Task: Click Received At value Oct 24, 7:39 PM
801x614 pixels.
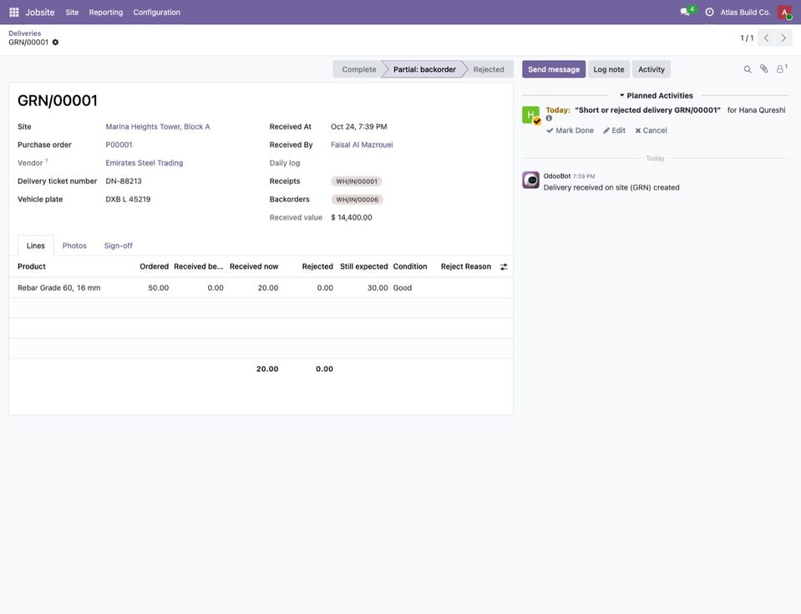Action: (x=359, y=127)
